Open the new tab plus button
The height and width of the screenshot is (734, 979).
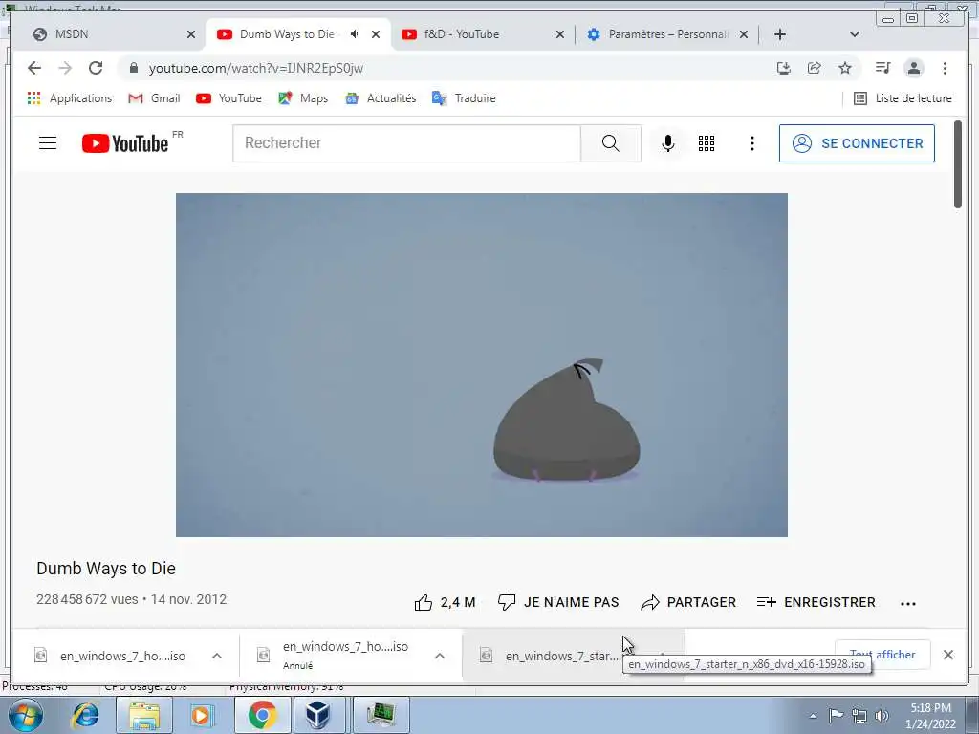pos(780,34)
